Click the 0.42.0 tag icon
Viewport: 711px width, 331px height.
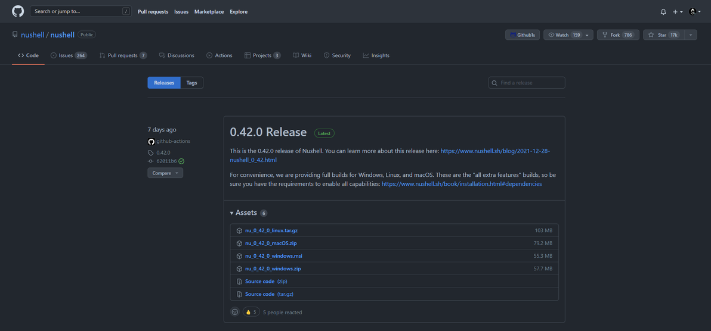(151, 153)
